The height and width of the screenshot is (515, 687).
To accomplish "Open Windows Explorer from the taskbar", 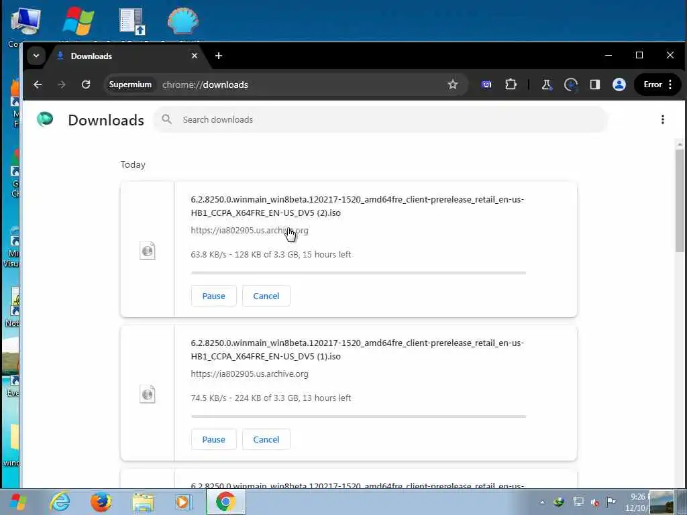I will (x=143, y=502).
